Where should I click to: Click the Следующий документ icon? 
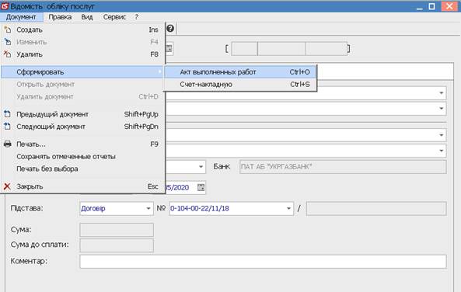[x=7, y=127]
